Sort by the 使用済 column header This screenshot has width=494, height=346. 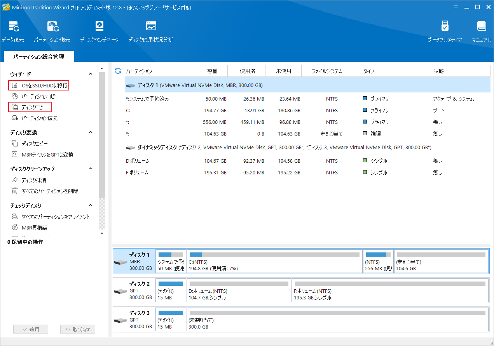tap(247, 71)
